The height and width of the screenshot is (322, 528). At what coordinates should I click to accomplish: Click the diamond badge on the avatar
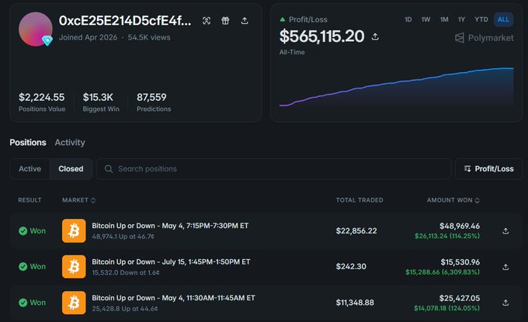point(47,40)
